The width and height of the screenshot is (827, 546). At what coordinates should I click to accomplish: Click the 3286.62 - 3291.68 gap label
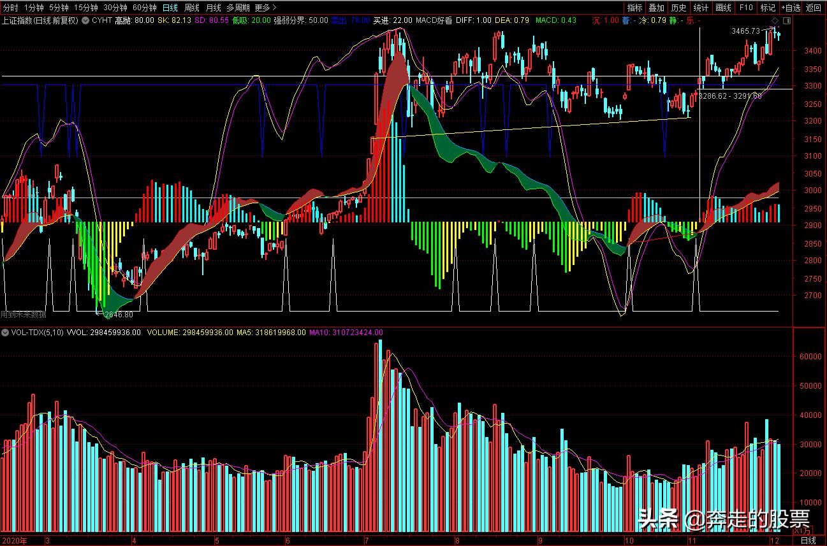[x=730, y=96]
